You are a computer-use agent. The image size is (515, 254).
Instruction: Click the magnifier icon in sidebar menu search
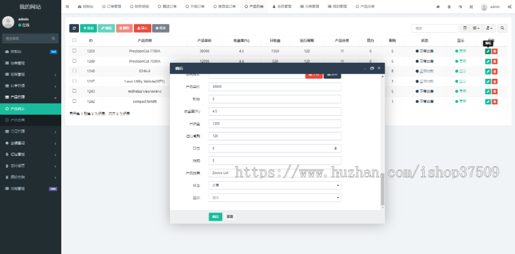[53, 38]
